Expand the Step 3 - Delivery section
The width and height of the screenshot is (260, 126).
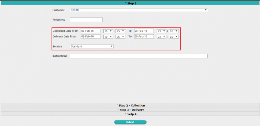(130, 110)
